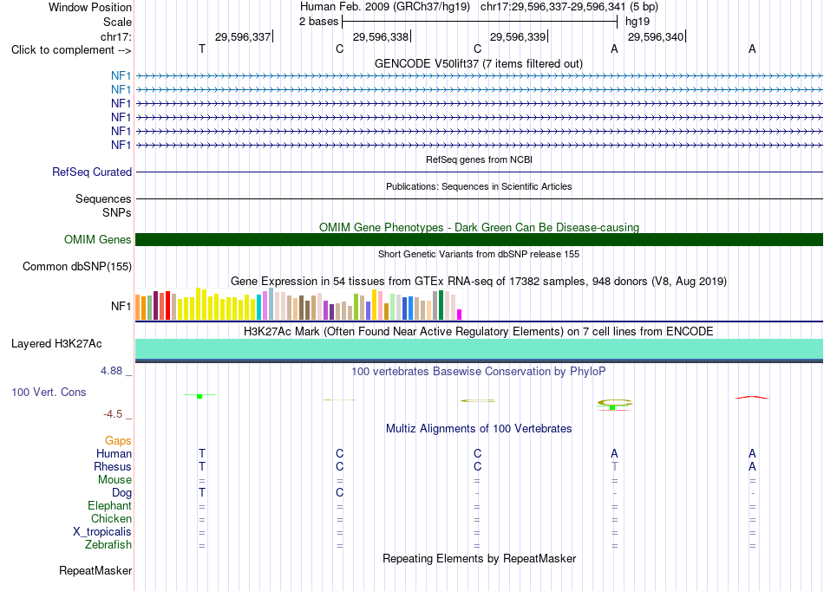
Task: Click the Elephant alignment row label
Action: pyautogui.click(x=109, y=505)
